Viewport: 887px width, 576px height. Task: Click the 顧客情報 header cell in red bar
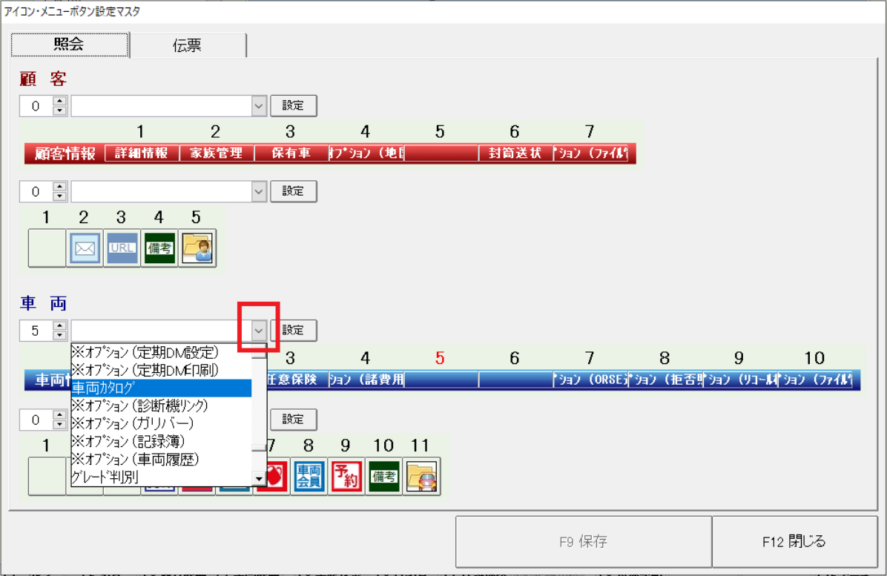65,153
